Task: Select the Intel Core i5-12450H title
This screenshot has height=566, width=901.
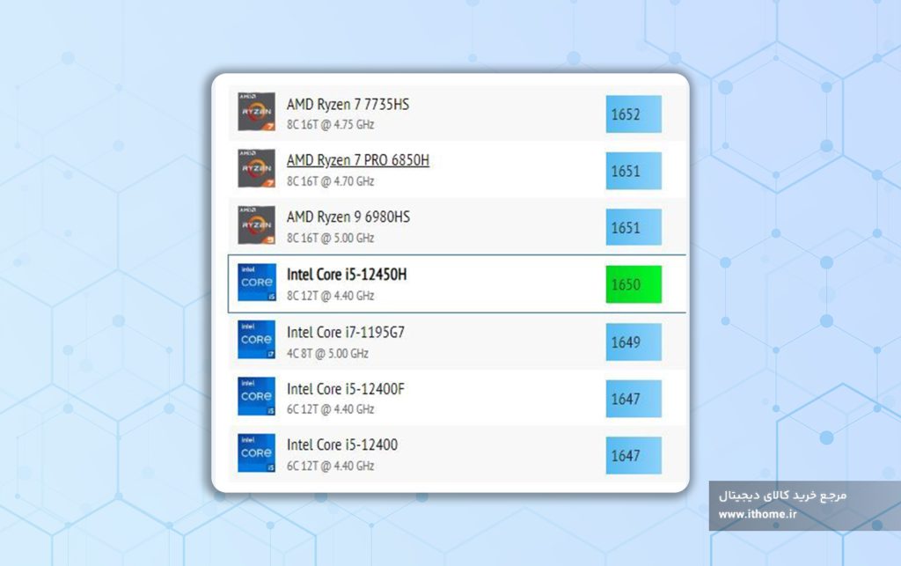Action: [347, 275]
